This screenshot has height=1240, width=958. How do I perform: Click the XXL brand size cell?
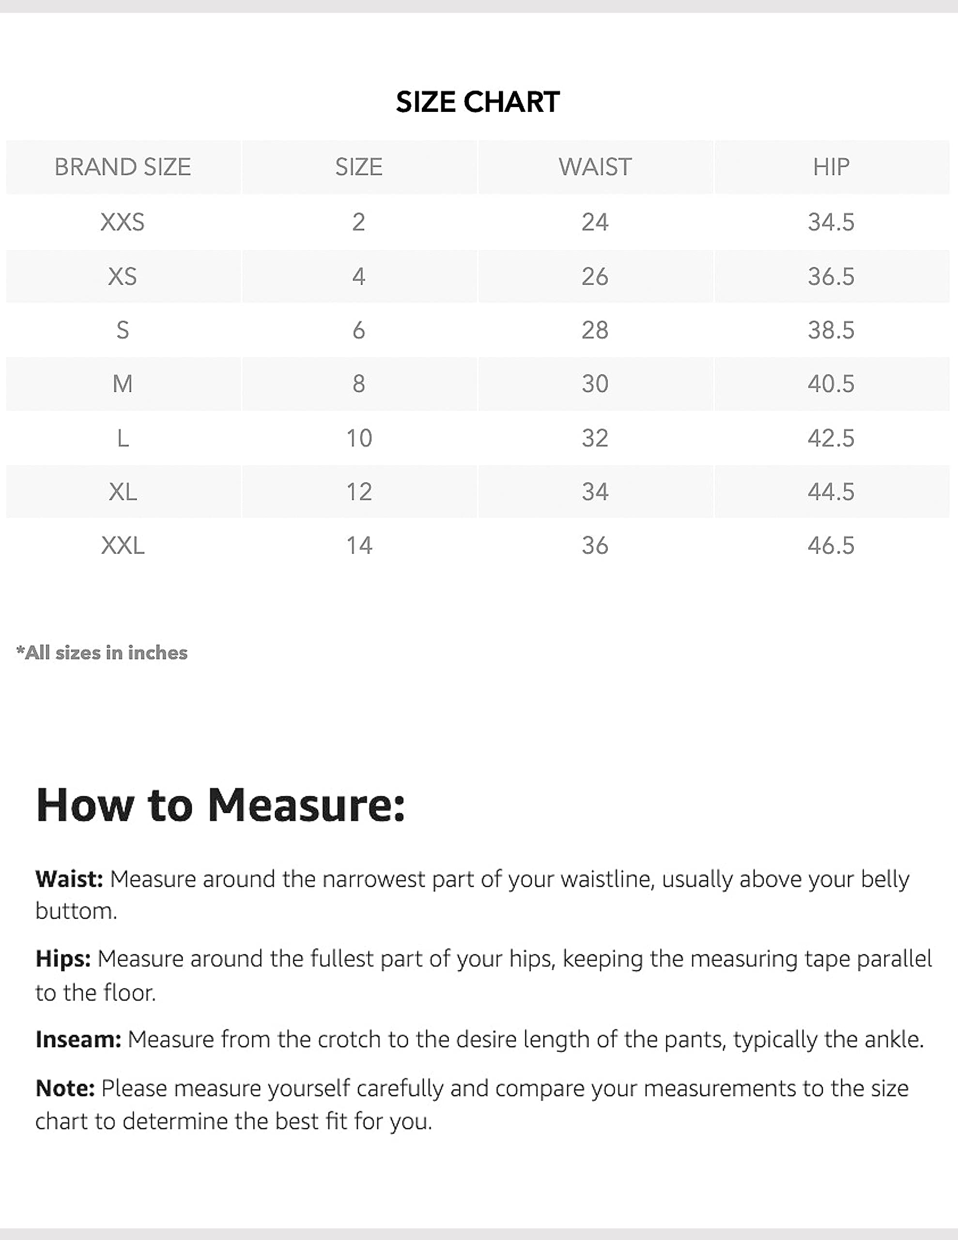click(123, 545)
